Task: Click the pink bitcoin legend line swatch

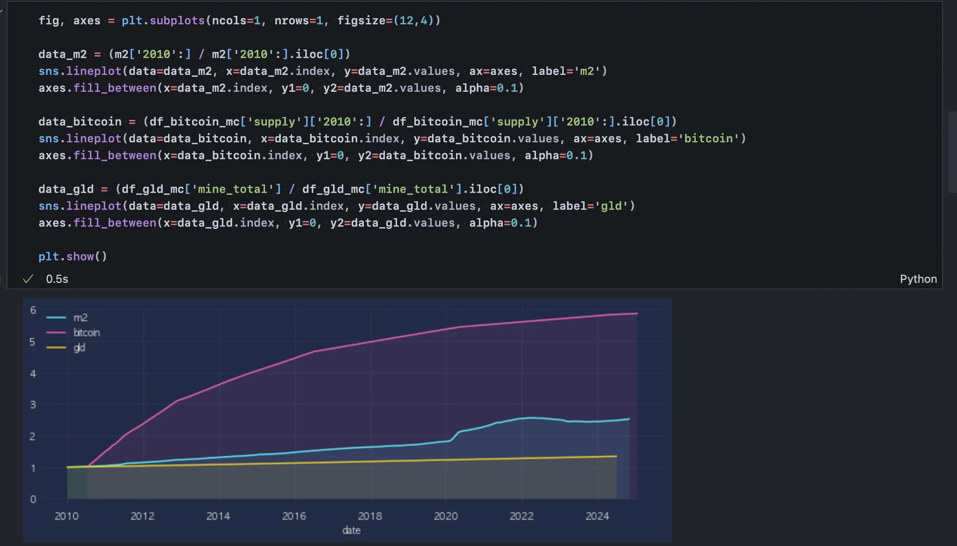Action: [x=56, y=332]
